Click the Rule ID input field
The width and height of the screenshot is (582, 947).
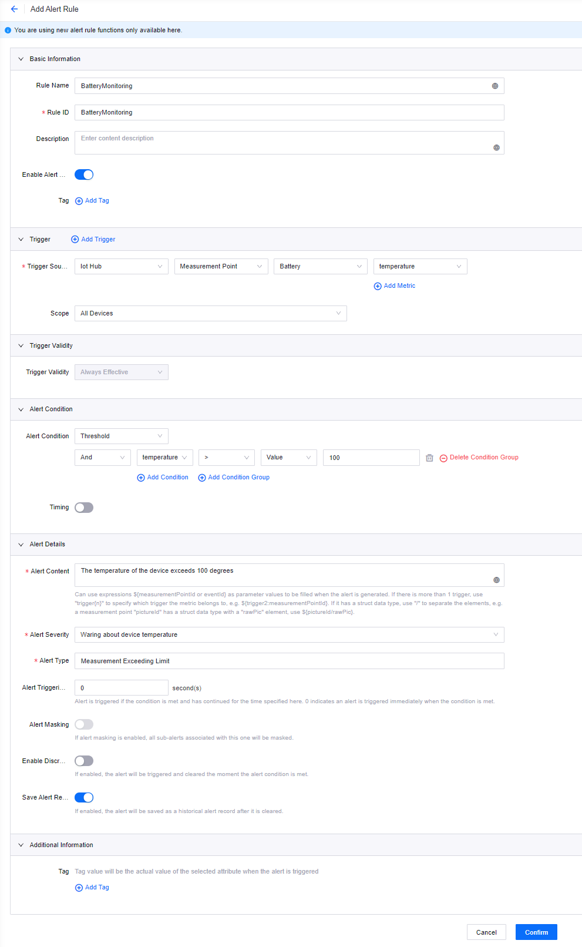coord(289,113)
